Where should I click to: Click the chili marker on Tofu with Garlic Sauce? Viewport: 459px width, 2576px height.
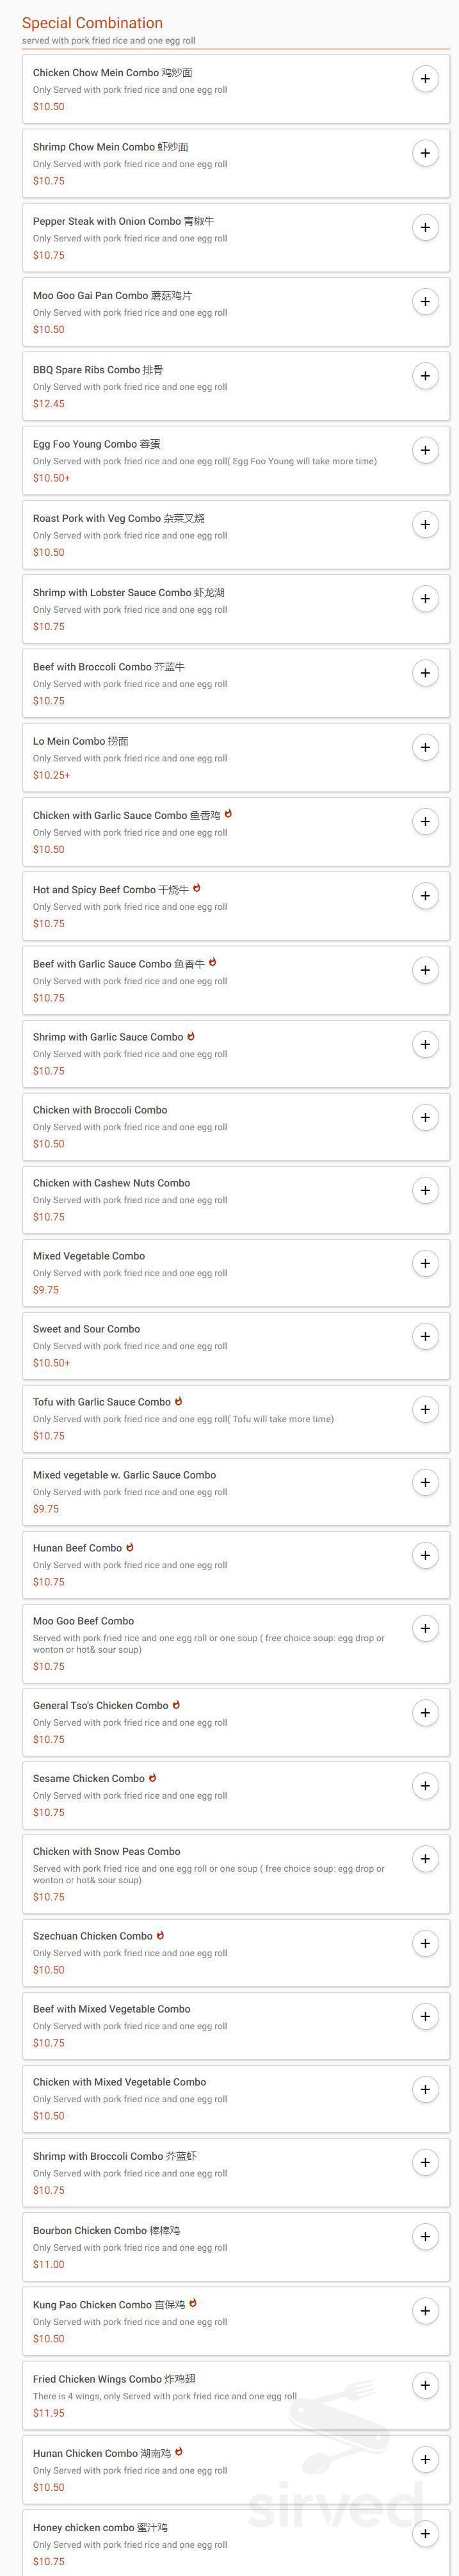(x=180, y=1402)
